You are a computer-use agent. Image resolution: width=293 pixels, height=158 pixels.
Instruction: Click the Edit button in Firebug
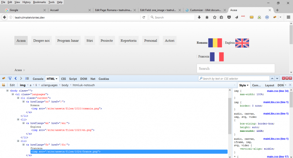coord(12,85)
